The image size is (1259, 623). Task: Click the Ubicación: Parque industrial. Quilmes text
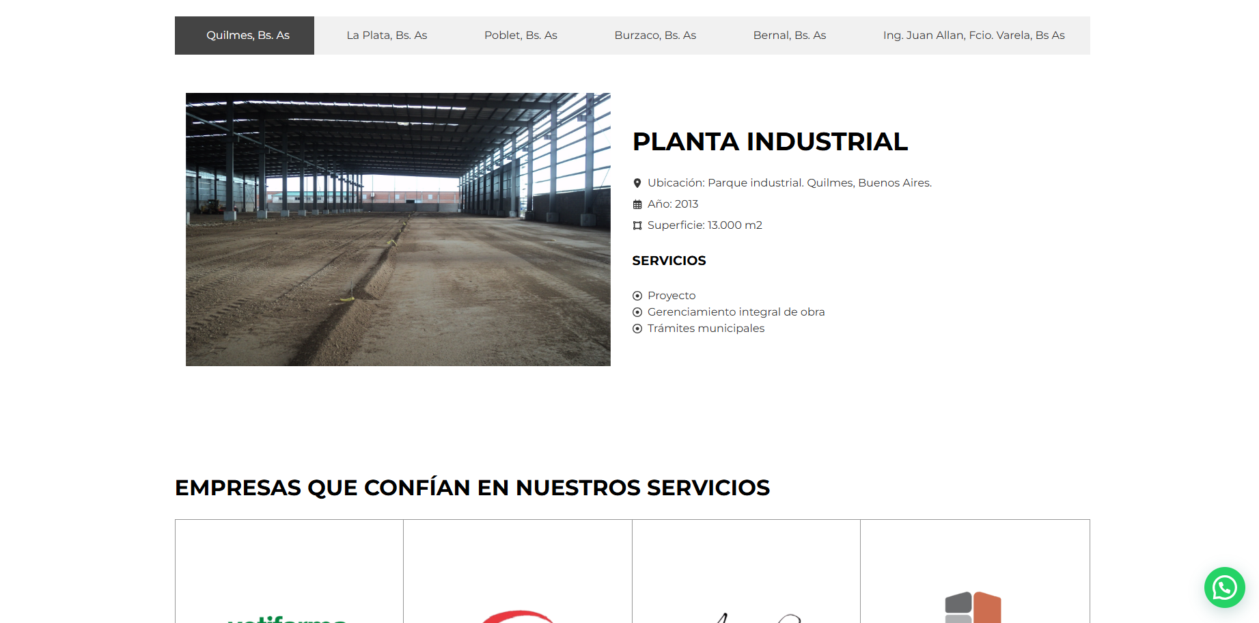click(x=790, y=183)
